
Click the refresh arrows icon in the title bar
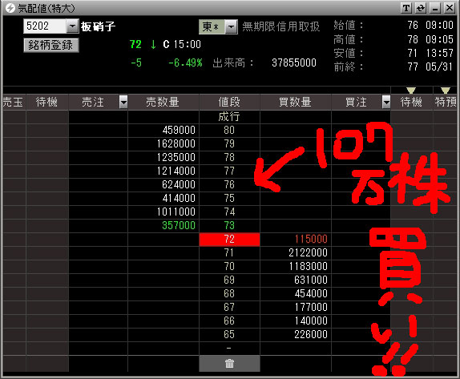point(421,8)
